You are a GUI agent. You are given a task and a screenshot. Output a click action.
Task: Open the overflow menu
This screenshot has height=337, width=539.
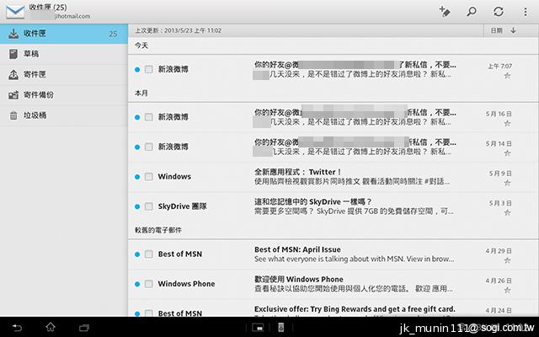[526, 12]
